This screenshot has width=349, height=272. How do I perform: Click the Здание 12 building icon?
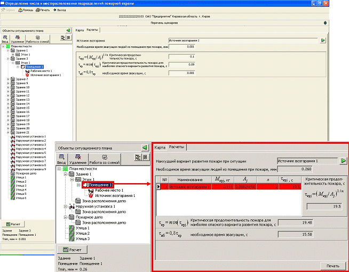12,95
